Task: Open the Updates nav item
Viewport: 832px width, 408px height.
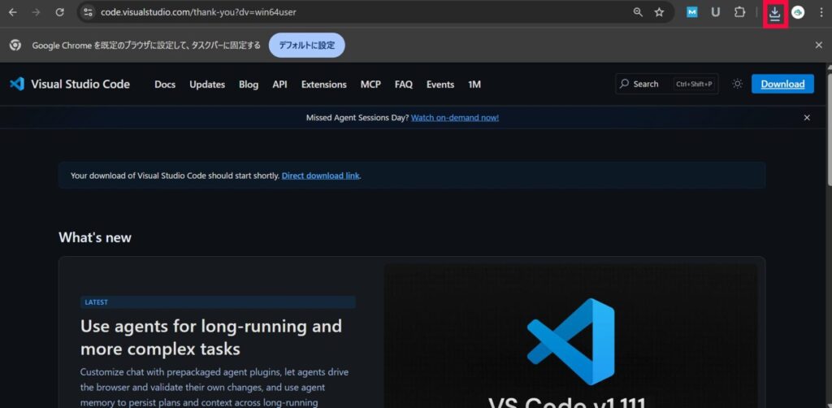Action: [x=207, y=85]
